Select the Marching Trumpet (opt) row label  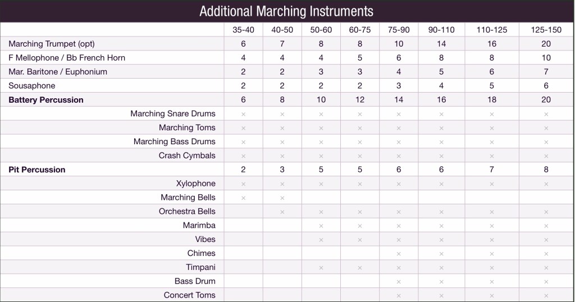pyautogui.click(x=52, y=44)
